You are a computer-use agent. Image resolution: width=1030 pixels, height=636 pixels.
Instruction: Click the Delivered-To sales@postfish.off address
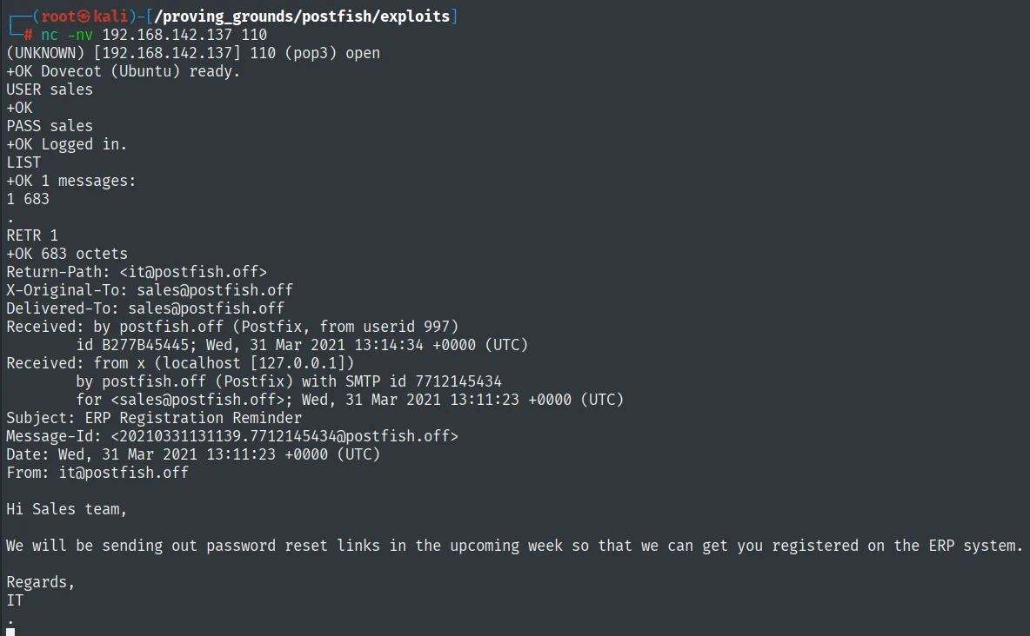click(206, 308)
